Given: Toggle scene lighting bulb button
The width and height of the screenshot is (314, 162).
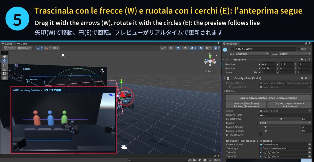Looking at the screenshot, I should tap(178, 48).
